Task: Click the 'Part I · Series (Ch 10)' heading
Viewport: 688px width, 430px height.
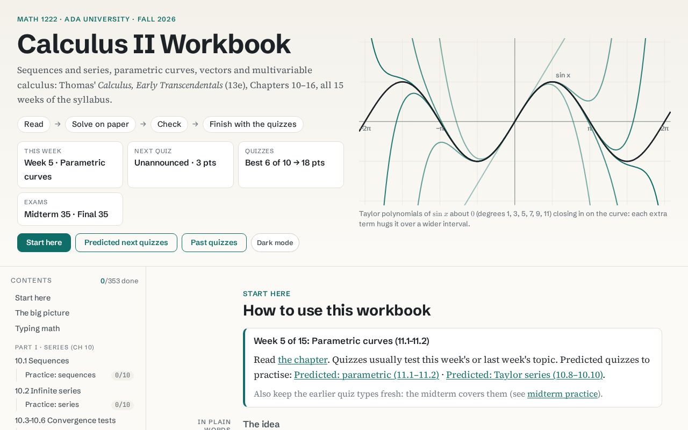Action: (55, 347)
